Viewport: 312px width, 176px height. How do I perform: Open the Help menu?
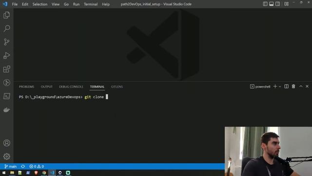(106, 4)
